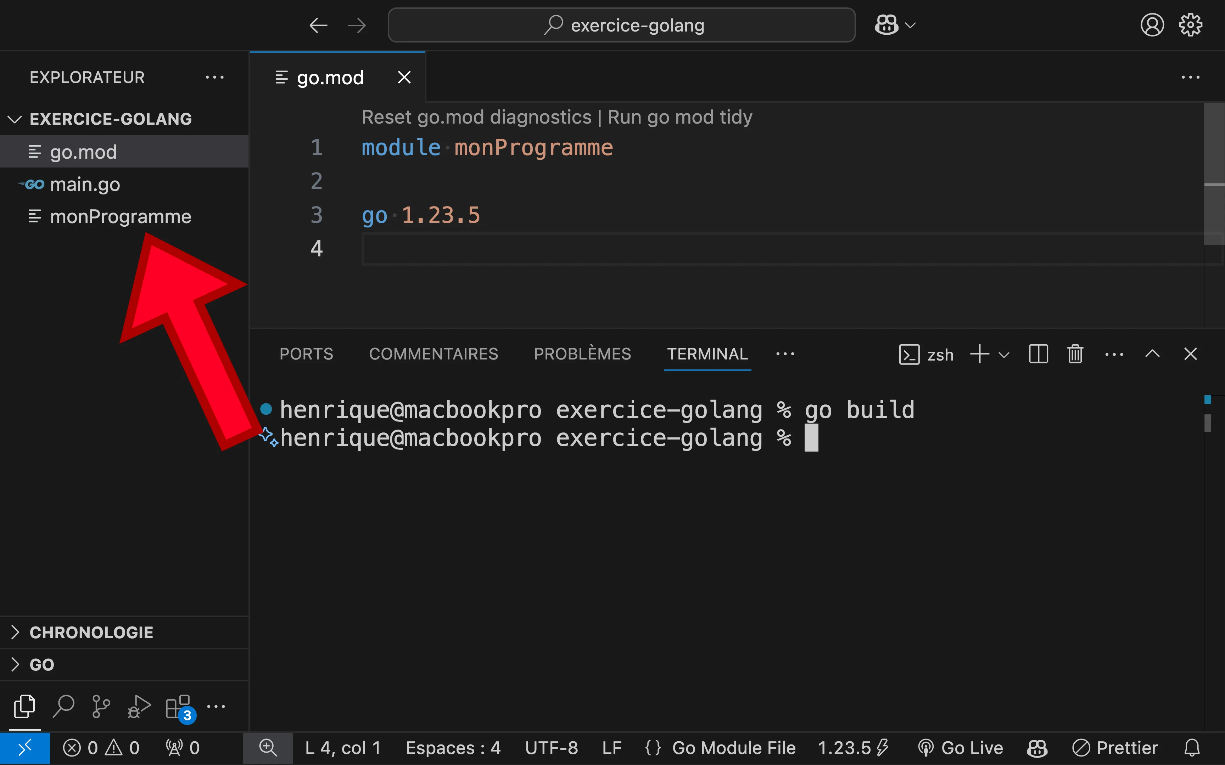This screenshot has width=1225, height=765.
Task: Expand the Copilot dropdown chevron
Action: [x=910, y=25]
